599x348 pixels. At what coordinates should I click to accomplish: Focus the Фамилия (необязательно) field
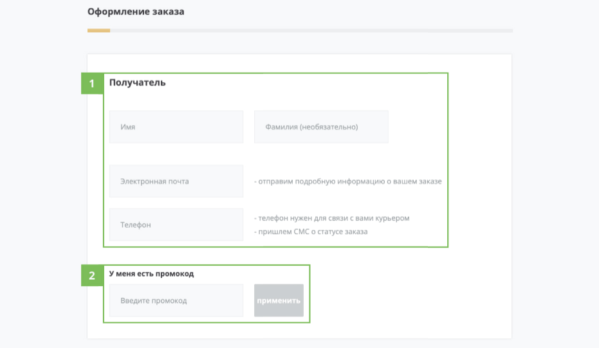pos(321,127)
